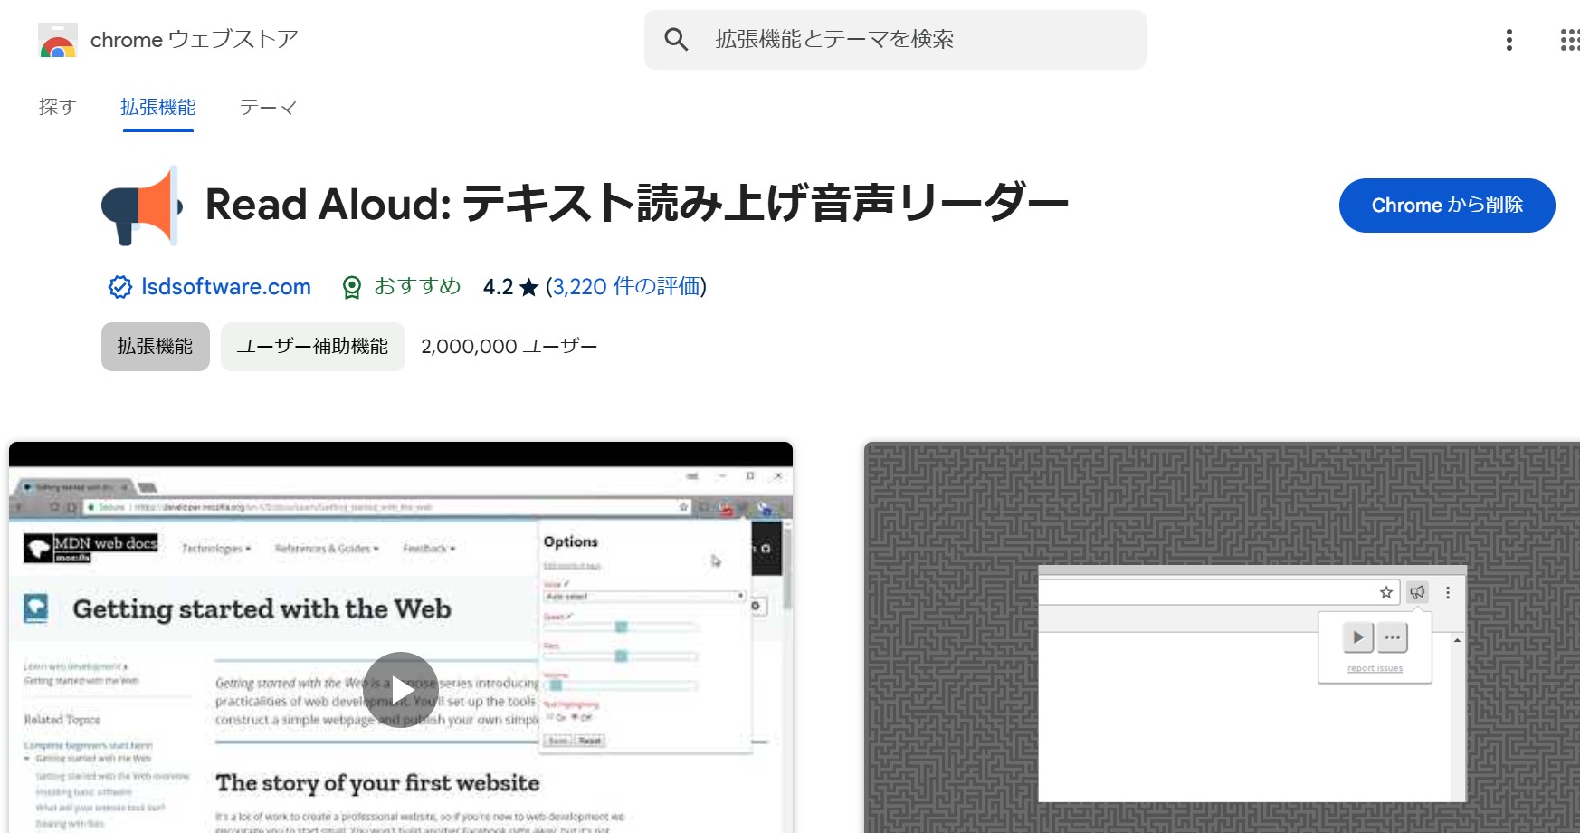Click the ユーザー補助機能 category chip
Screen dimensions: 1580x833
tap(313, 347)
